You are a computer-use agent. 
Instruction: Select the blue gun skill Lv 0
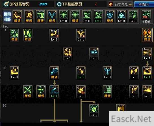click(x=94, y=54)
